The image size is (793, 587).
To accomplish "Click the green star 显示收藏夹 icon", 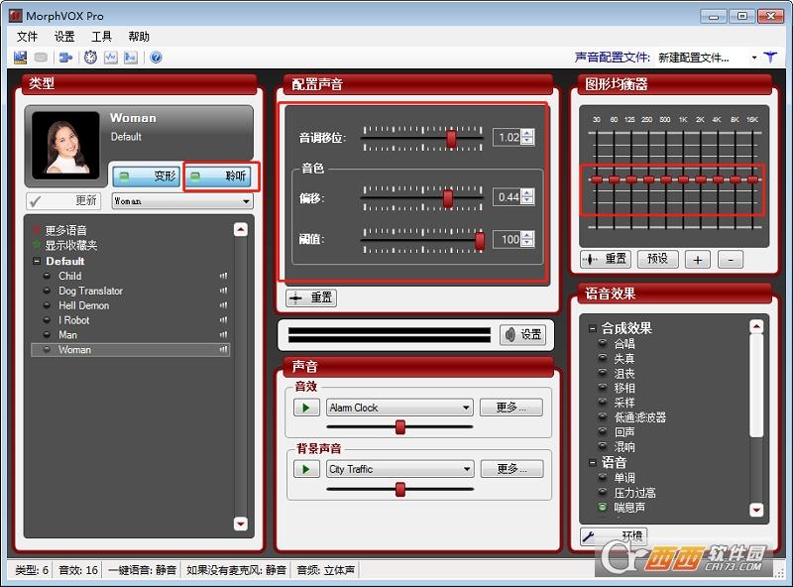I will [37, 245].
